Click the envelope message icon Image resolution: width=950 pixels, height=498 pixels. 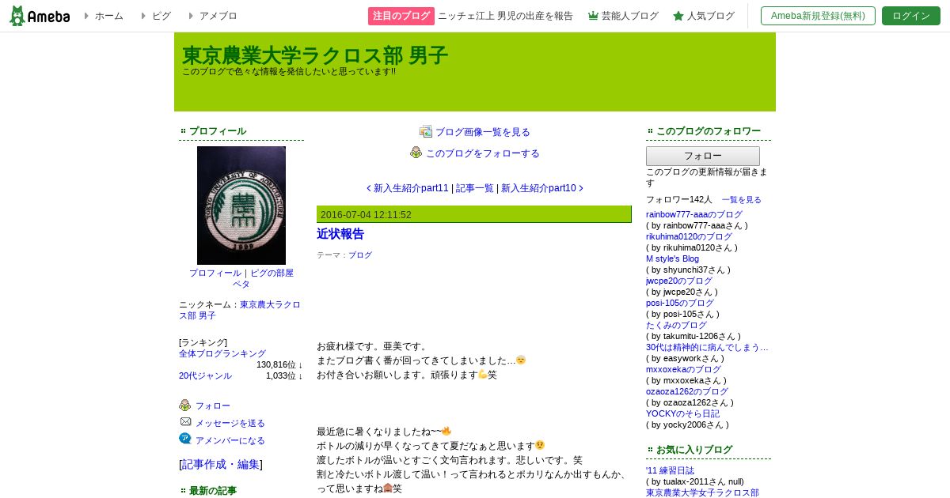(185, 422)
